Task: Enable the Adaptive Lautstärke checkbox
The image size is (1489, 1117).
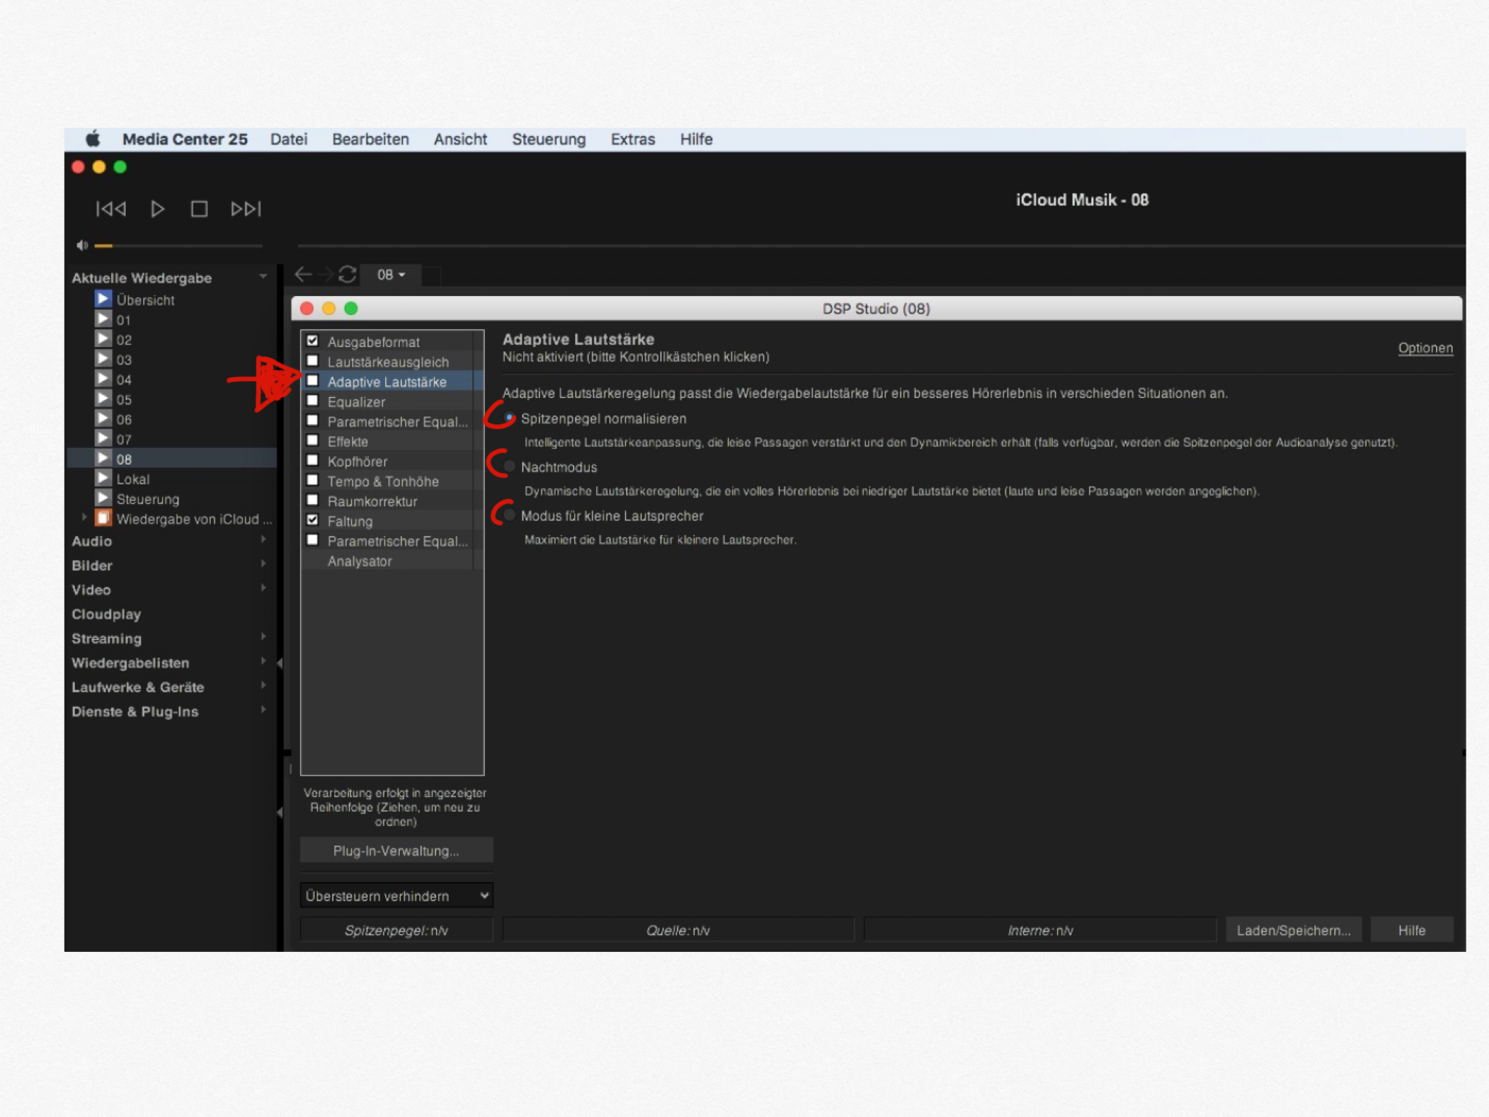Action: click(313, 380)
